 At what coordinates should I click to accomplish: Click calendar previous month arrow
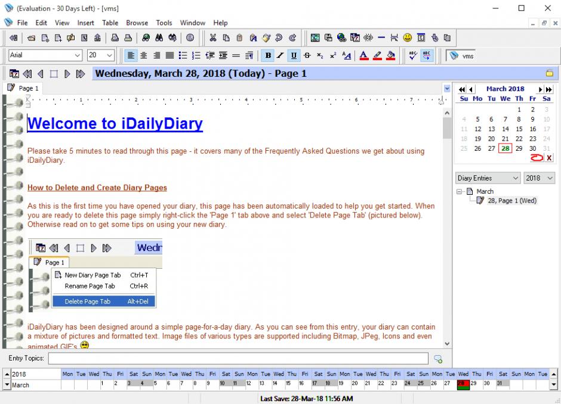tap(471, 89)
